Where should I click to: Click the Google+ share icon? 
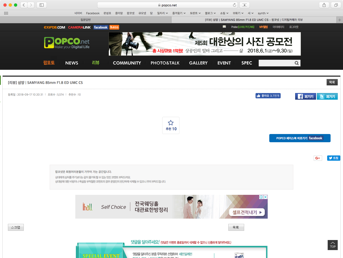(318, 158)
